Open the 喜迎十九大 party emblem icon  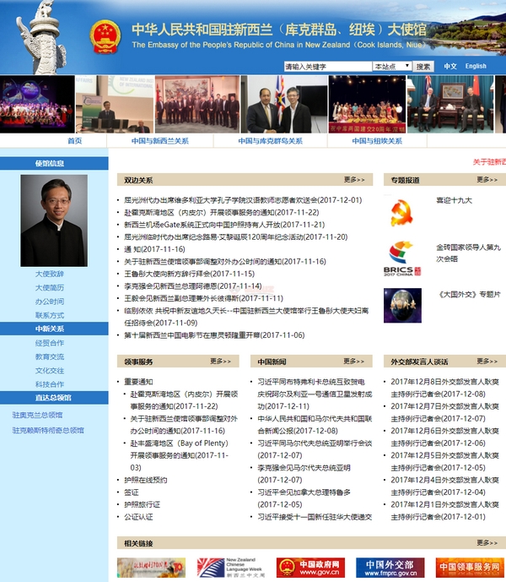pyautogui.click(x=401, y=213)
